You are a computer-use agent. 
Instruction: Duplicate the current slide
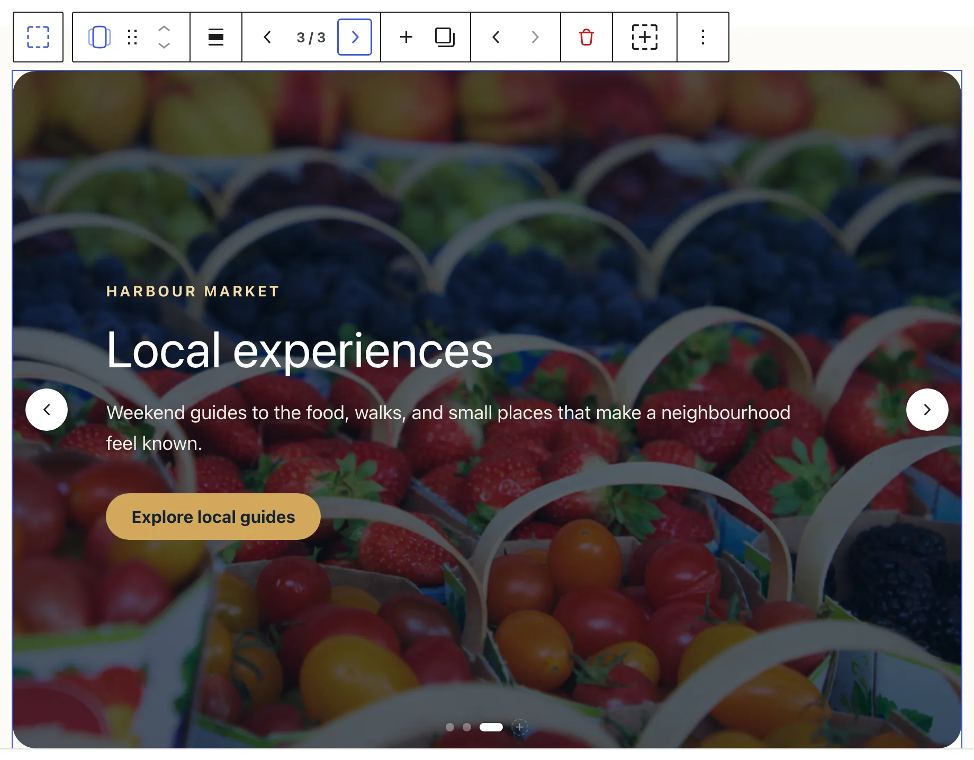(x=445, y=37)
